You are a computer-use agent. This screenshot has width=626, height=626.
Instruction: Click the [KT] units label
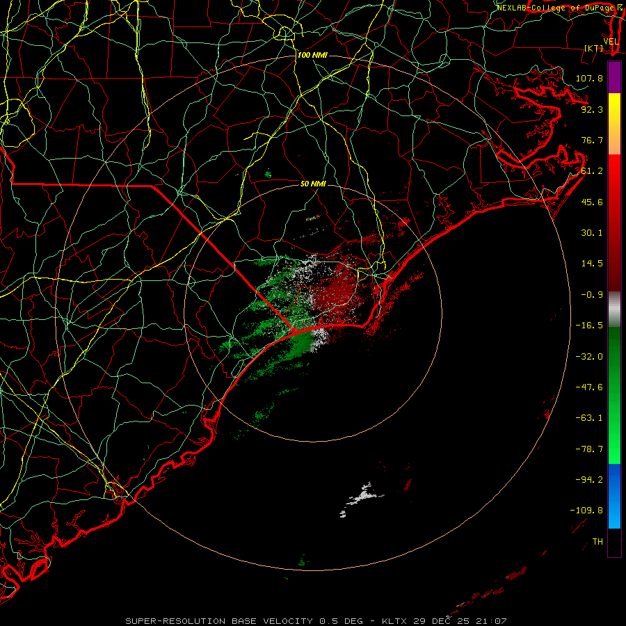coord(594,48)
